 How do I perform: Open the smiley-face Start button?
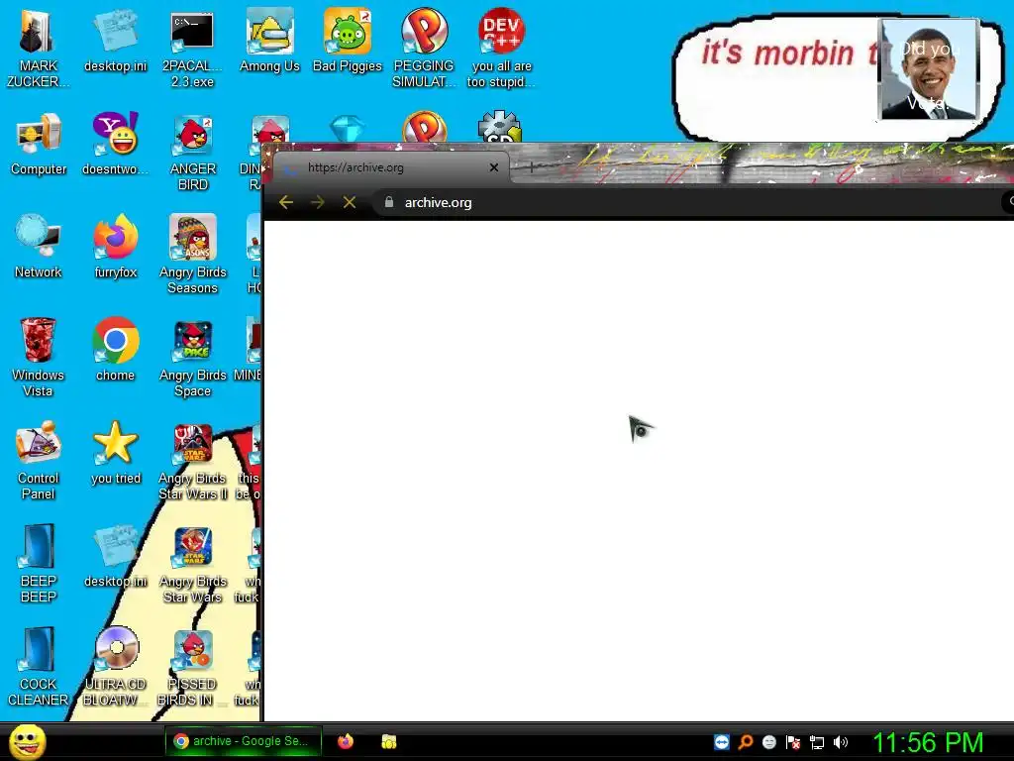27,741
